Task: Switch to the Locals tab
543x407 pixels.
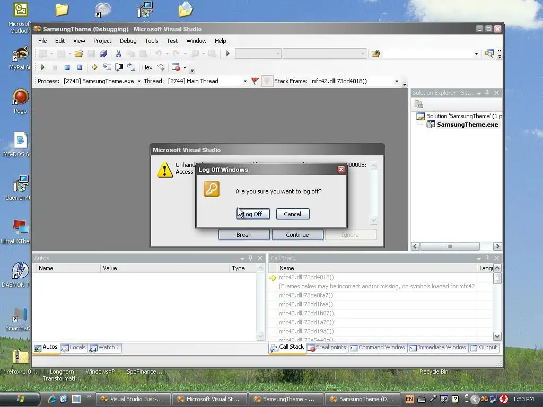Action: 73,348
